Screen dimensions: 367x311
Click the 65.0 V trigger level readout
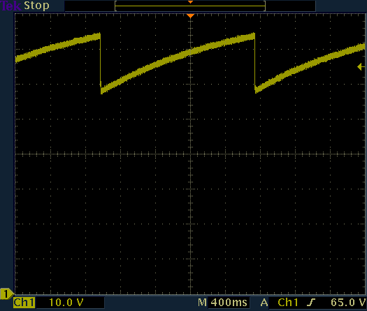tap(348, 303)
